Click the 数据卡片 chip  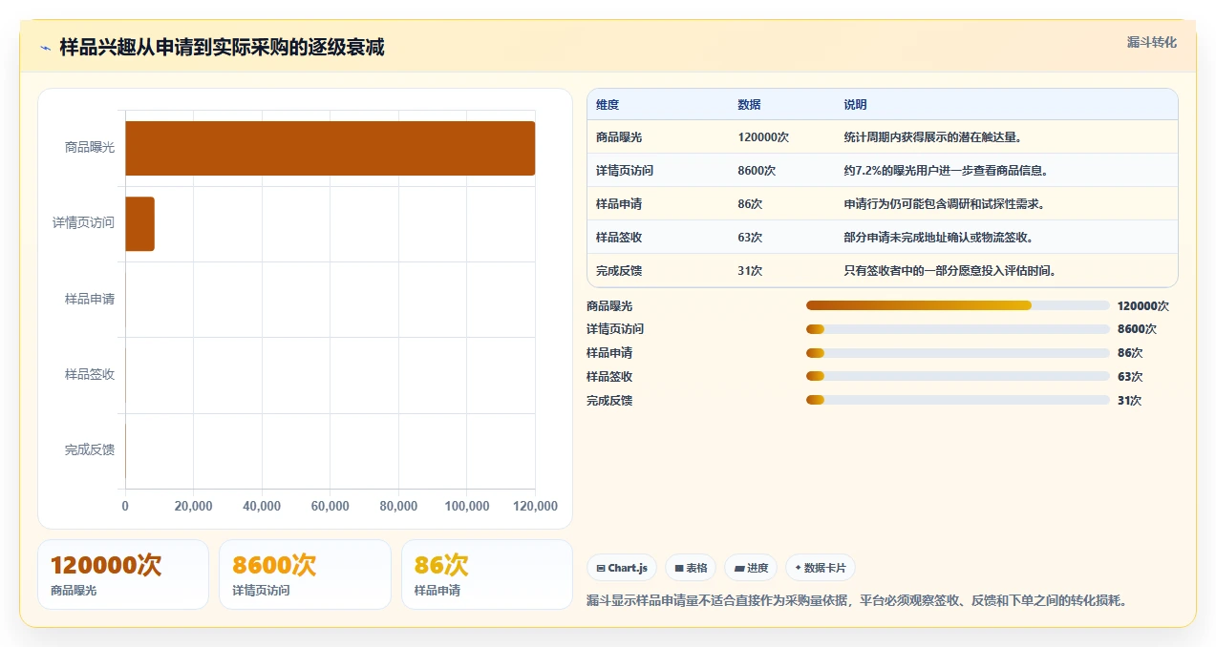(820, 568)
